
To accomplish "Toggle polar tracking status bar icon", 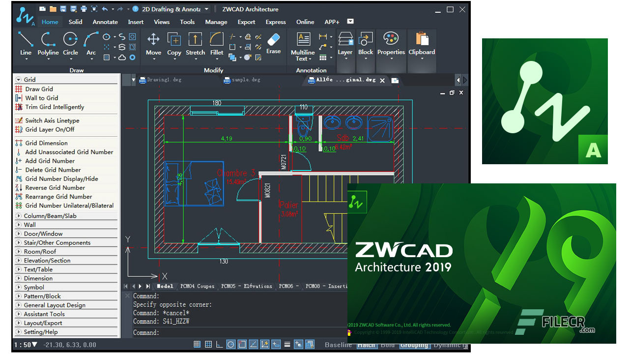I will pos(231,345).
